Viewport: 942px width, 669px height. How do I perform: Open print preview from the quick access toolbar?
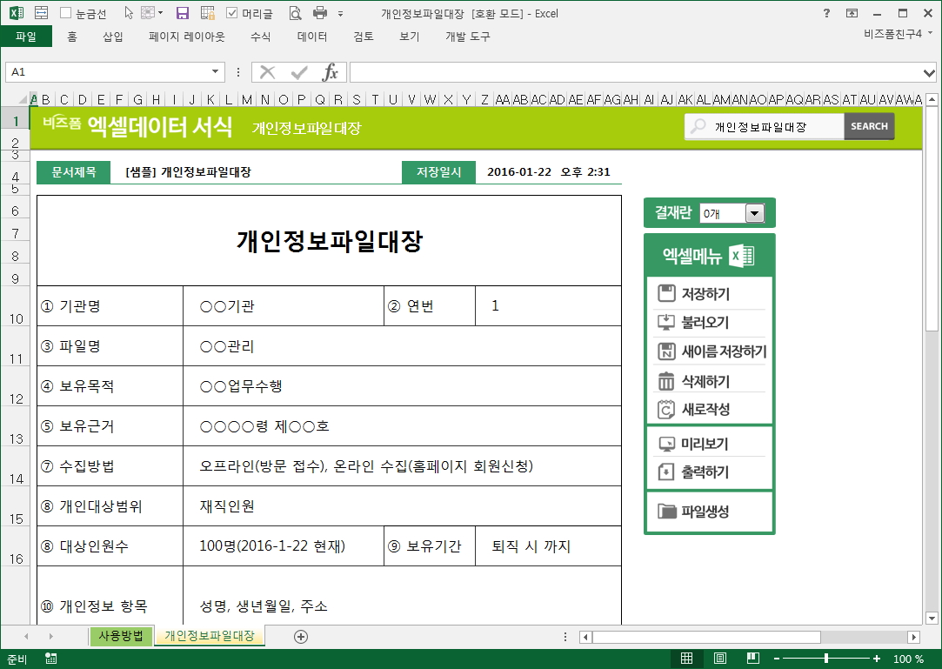[x=295, y=13]
